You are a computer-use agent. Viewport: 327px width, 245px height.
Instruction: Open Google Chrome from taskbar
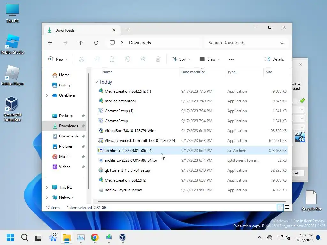[95, 237]
